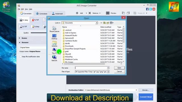The height and width of the screenshot is (102, 182).
Task: Click the Windows logo at top right
Action: [174, 7]
